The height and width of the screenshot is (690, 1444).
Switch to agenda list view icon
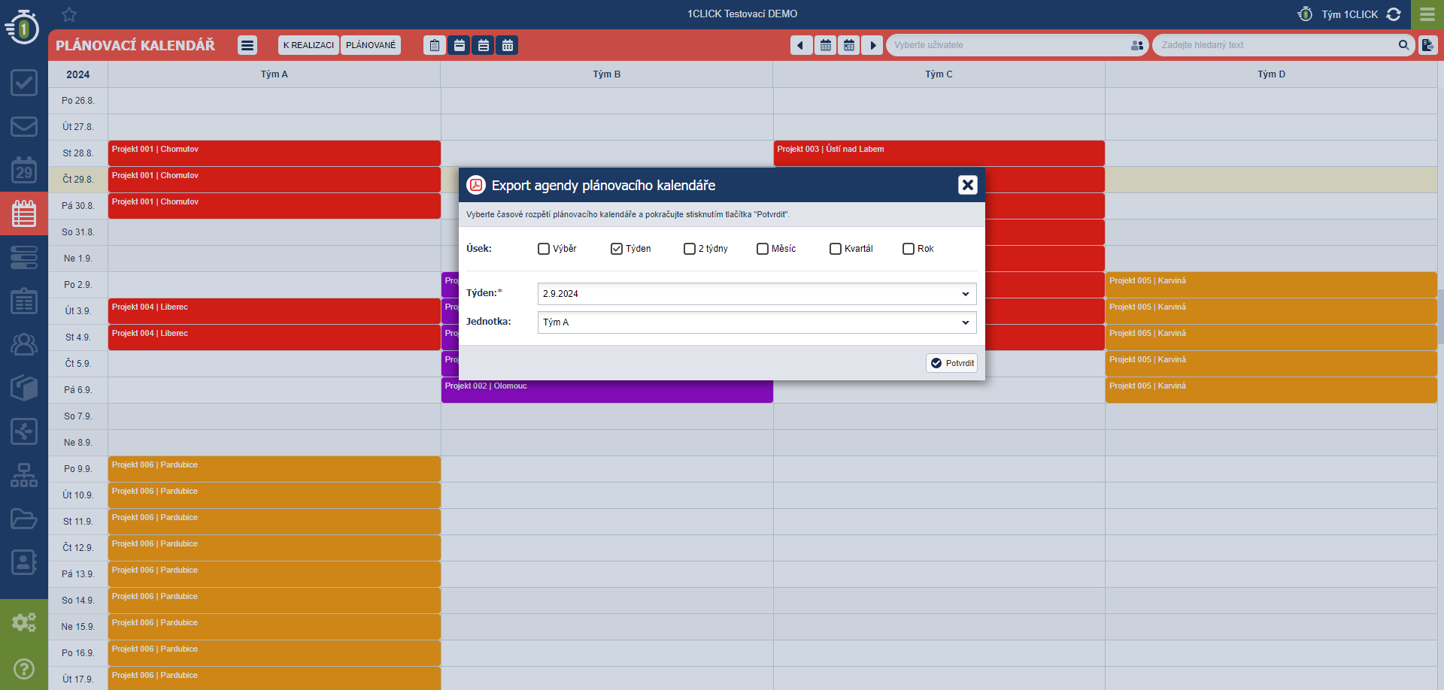pyautogui.click(x=435, y=45)
